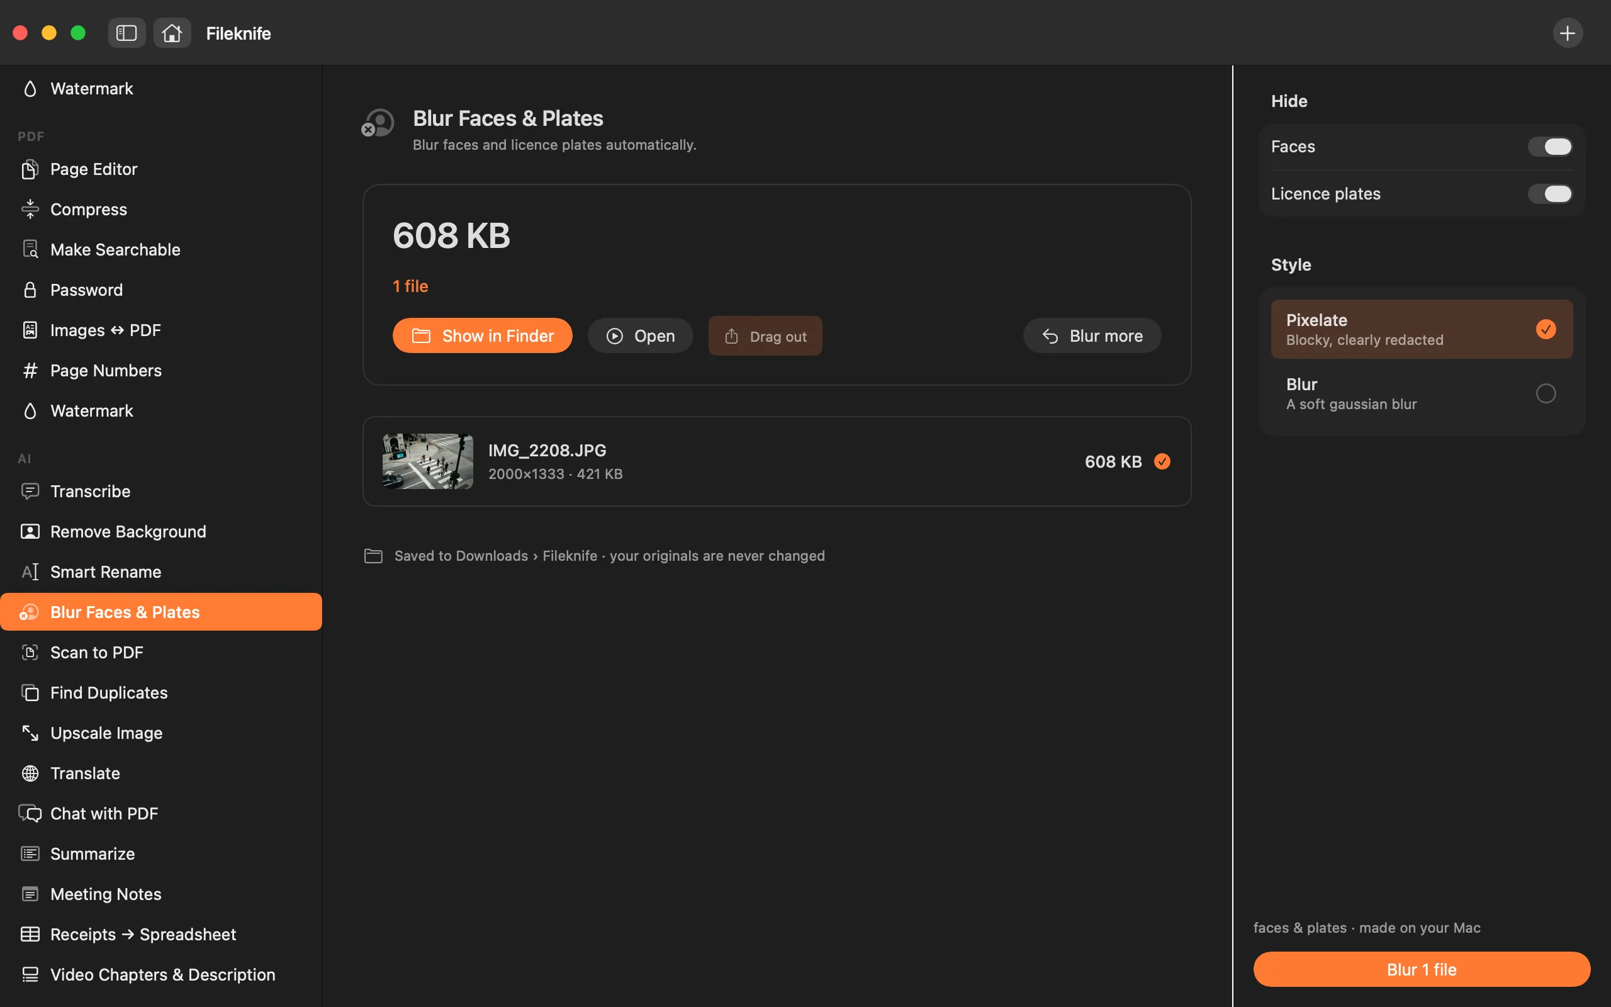The image size is (1611, 1007).
Task: Open the PDF Compress tool
Action: tap(161, 209)
